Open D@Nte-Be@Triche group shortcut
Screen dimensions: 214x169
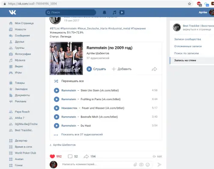tap(23, 124)
